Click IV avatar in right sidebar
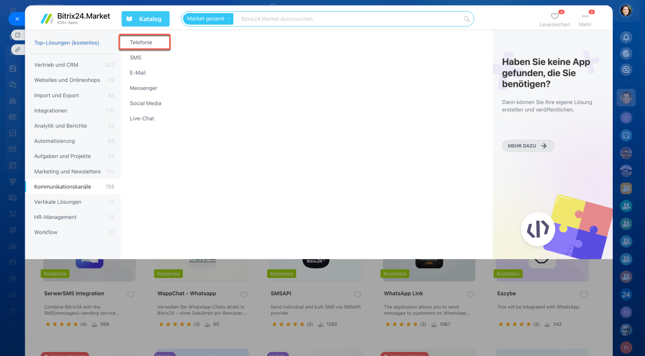Image resolution: width=645 pixels, height=356 pixels. coord(626,312)
